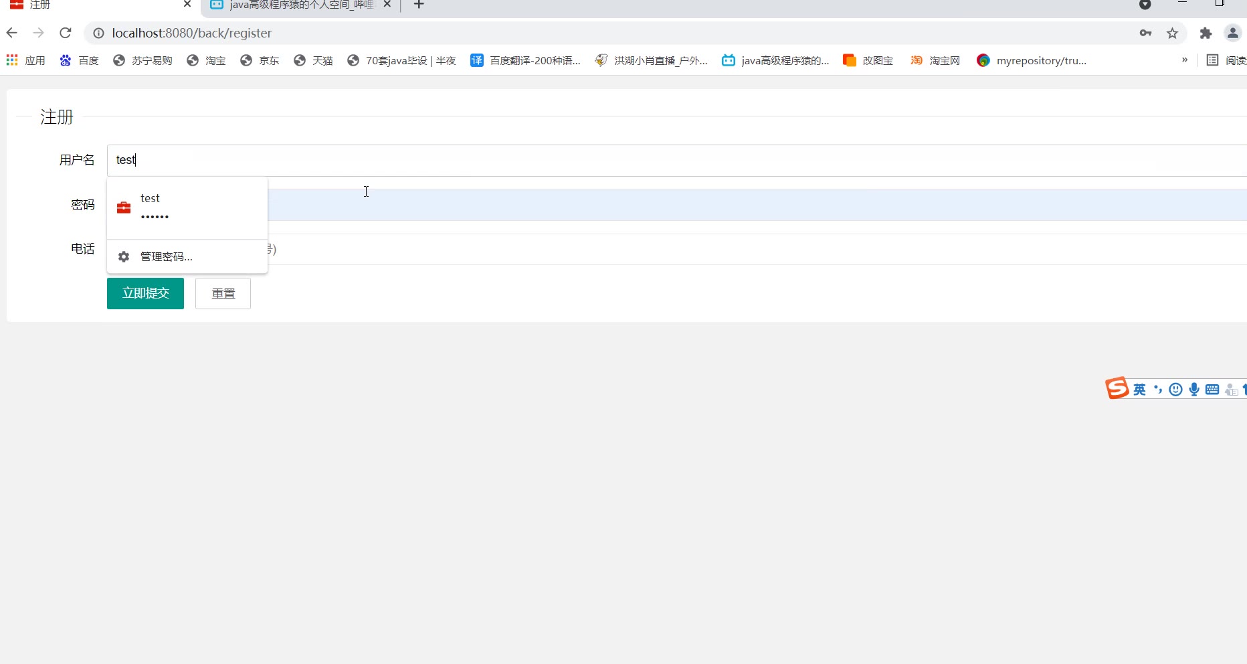The width and height of the screenshot is (1247, 664).
Task: Open the 百度翻译 bookmark
Action: pyautogui.click(x=526, y=60)
